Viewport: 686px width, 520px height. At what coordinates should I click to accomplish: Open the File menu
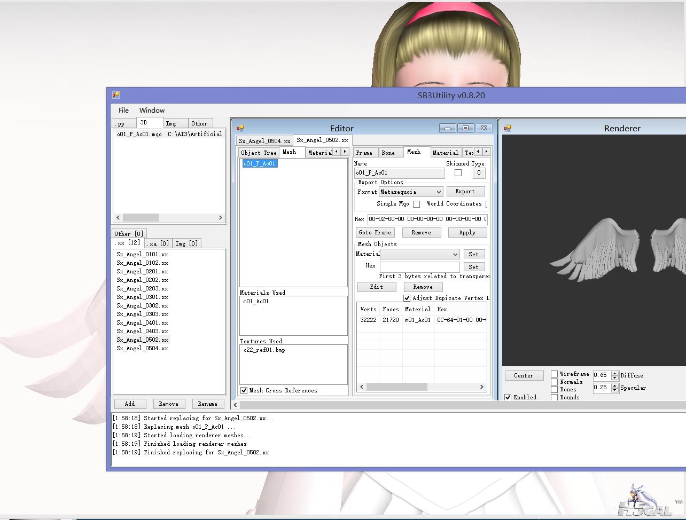pos(123,111)
